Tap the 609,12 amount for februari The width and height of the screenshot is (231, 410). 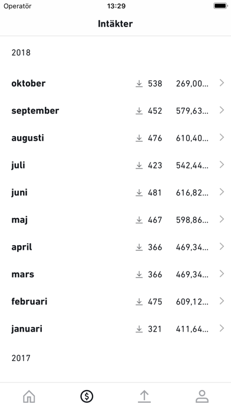(x=192, y=302)
